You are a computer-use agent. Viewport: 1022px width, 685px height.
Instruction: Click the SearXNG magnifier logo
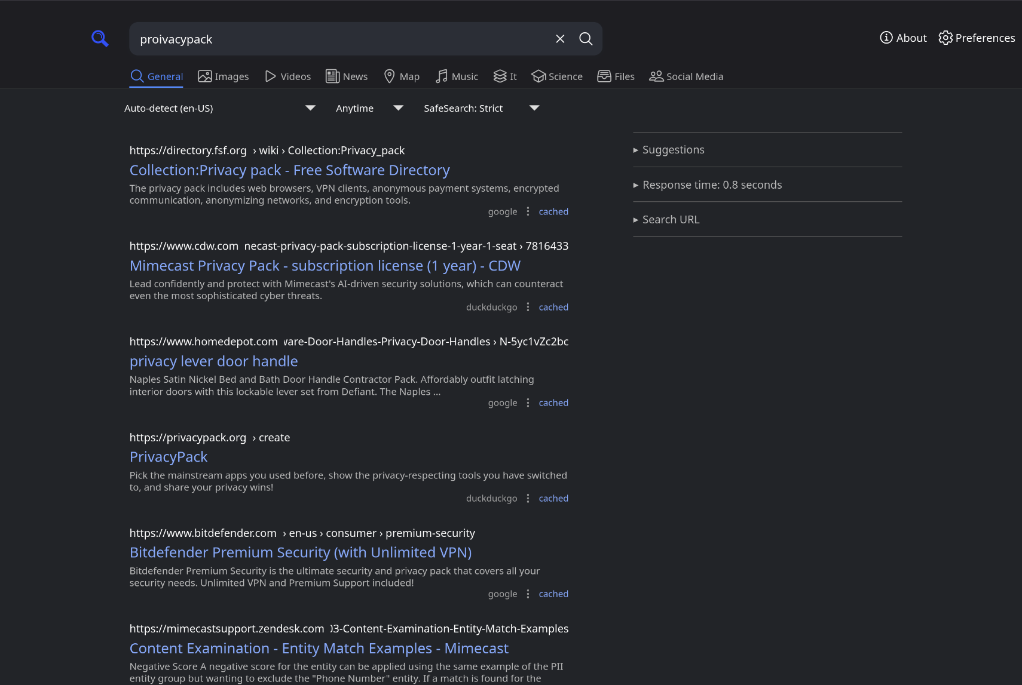[x=100, y=39]
